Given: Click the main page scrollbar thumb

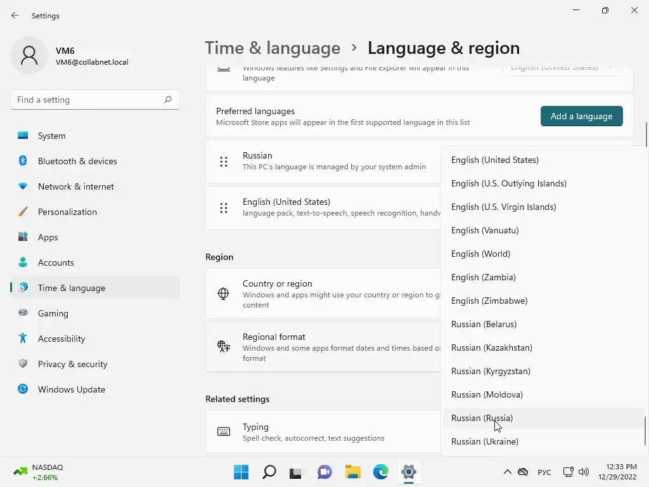Looking at the screenshot, I should tap(646, 134).
